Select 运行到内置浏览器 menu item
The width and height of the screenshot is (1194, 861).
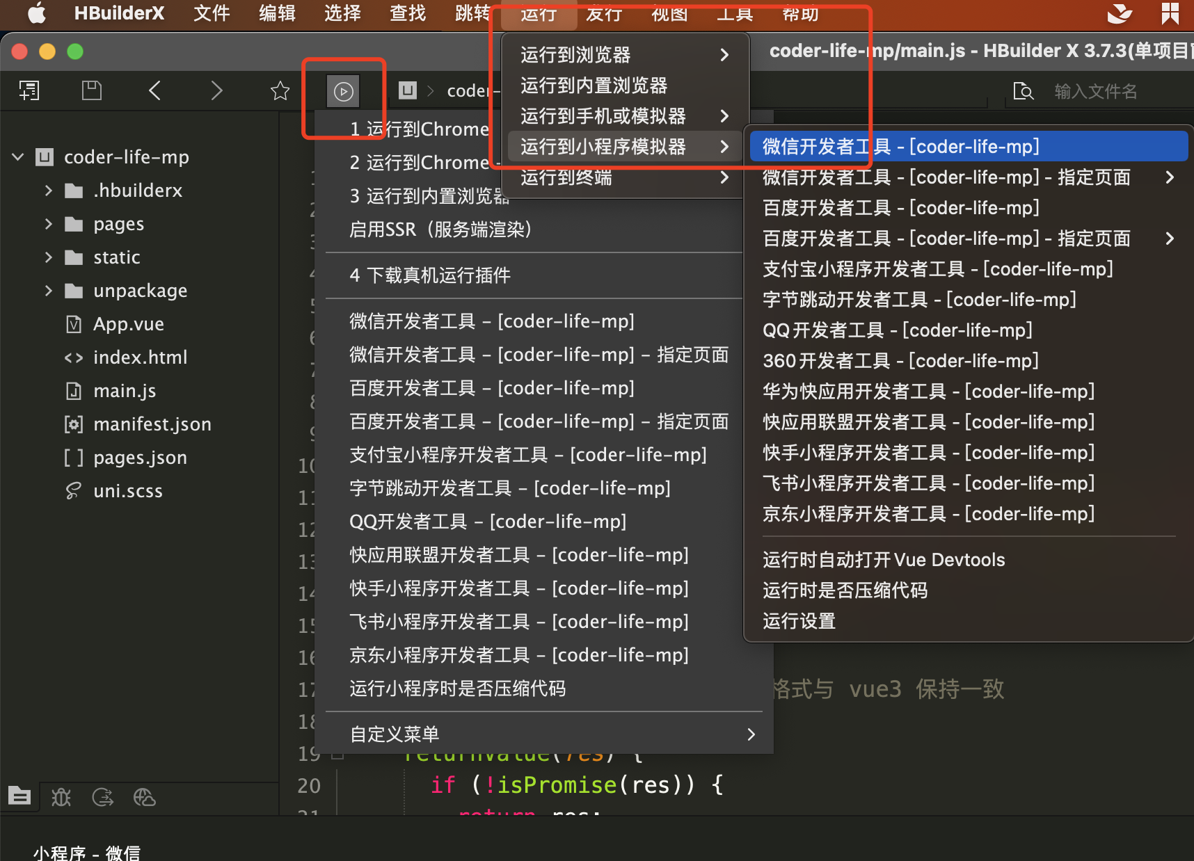[x=625, y=86]
